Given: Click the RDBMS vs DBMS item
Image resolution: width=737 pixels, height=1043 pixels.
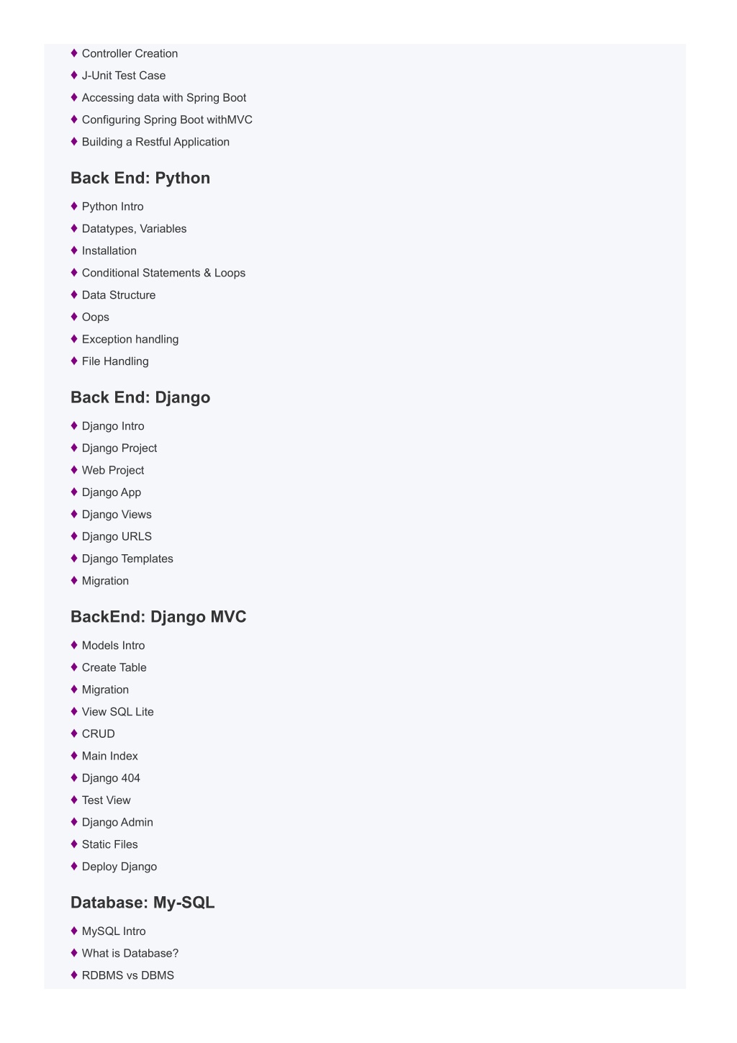Looking at the screenshot, I should [x=128, y=975].
